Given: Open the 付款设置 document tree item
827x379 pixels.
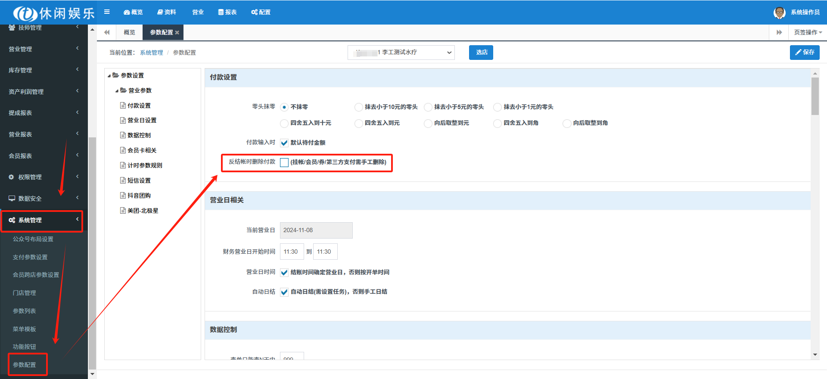Looking at the screenshot, I should pos(139,106).
